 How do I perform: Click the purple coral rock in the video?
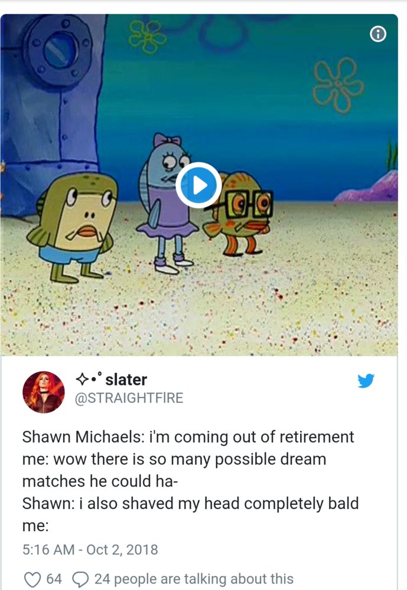coord(367,187)
